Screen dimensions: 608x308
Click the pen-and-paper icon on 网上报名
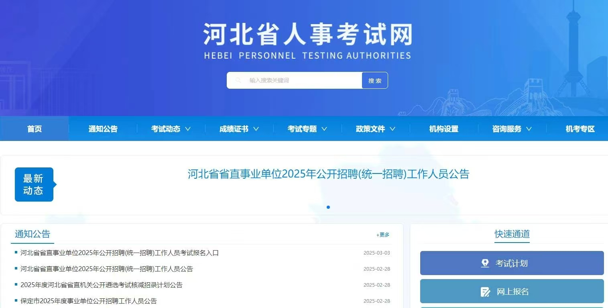(484, 292)
